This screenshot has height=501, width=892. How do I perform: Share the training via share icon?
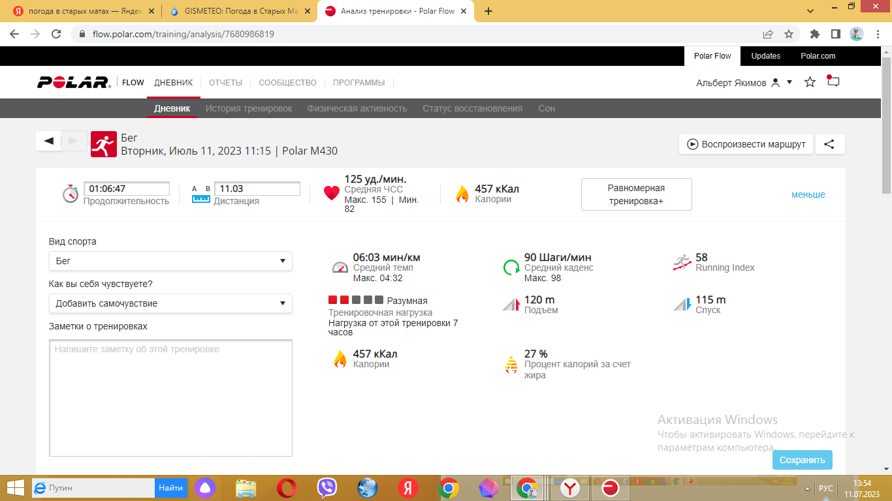coord(829,144)
